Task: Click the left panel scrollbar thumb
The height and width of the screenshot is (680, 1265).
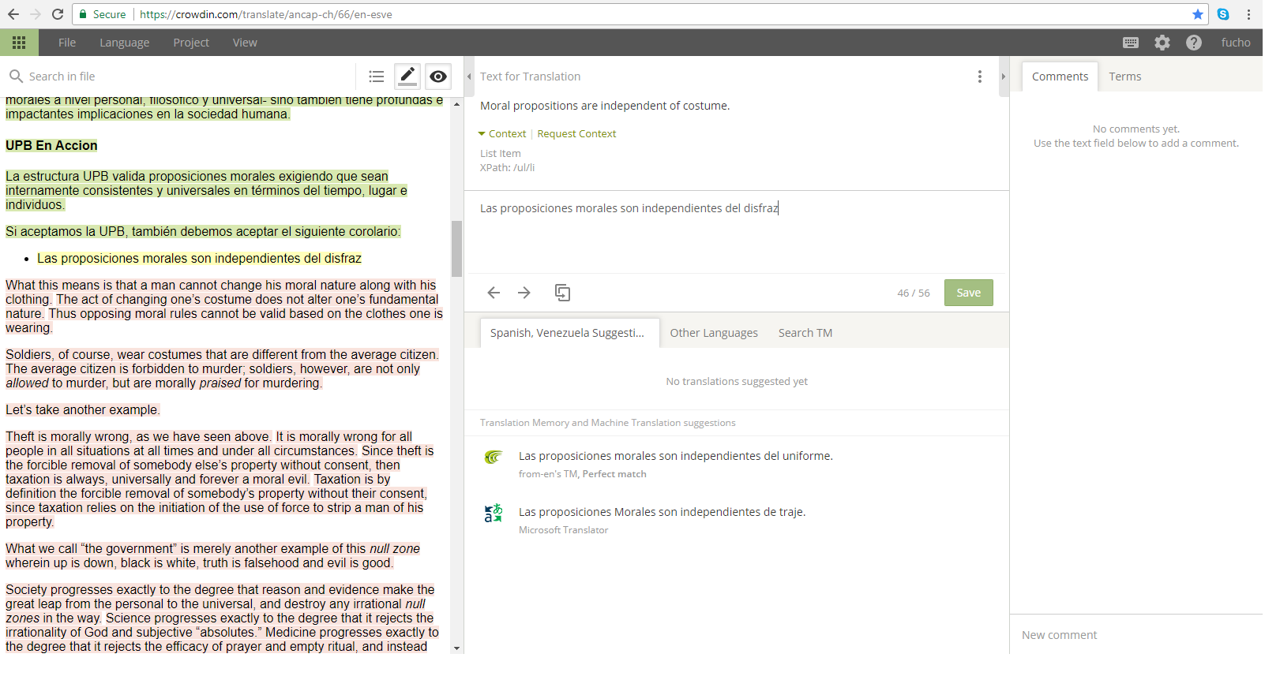Action: coord(456,248)
